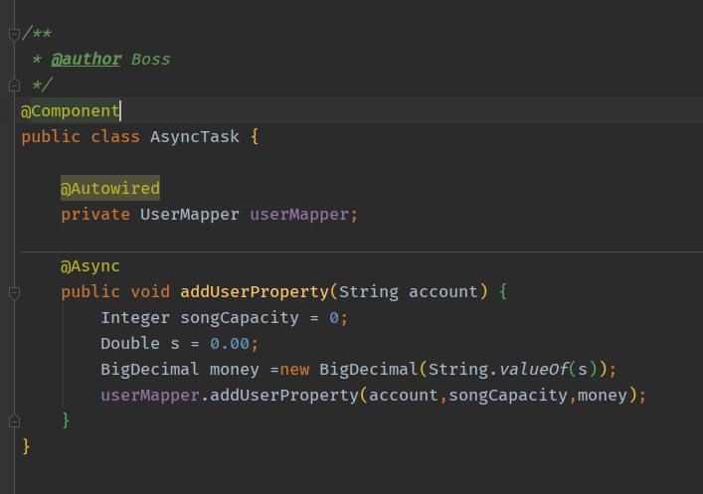Click the @author tag in comment
The width and height of the screenshot is (703, 494).
point(87,60)
